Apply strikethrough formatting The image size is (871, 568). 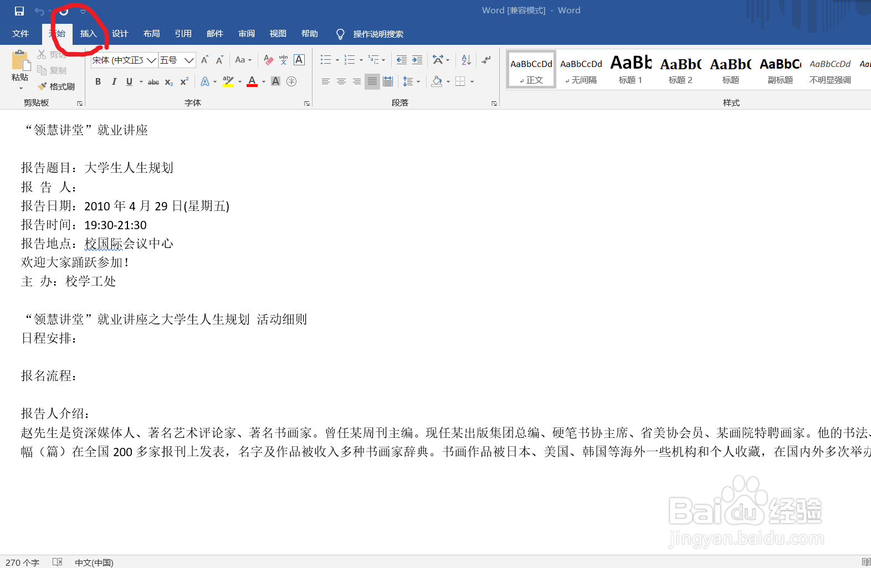point(153,82)
